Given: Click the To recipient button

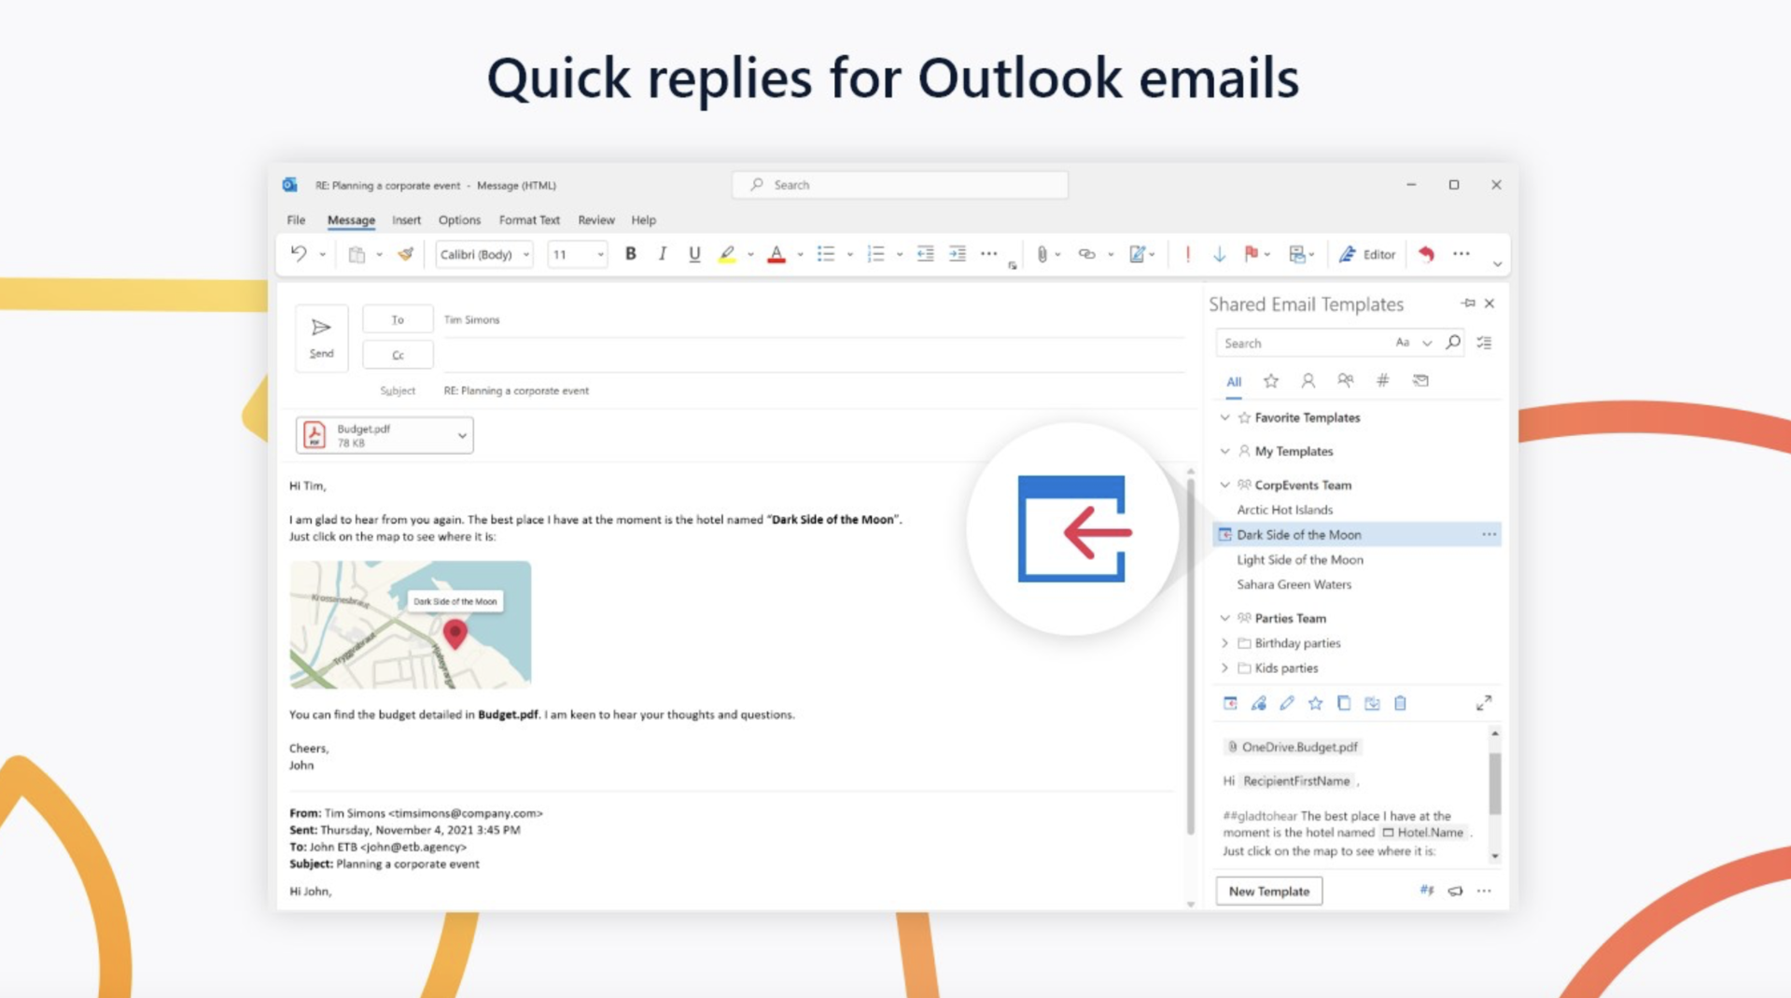Looking at the screenshot, I should pyautogui.click(x=398, y=319).
